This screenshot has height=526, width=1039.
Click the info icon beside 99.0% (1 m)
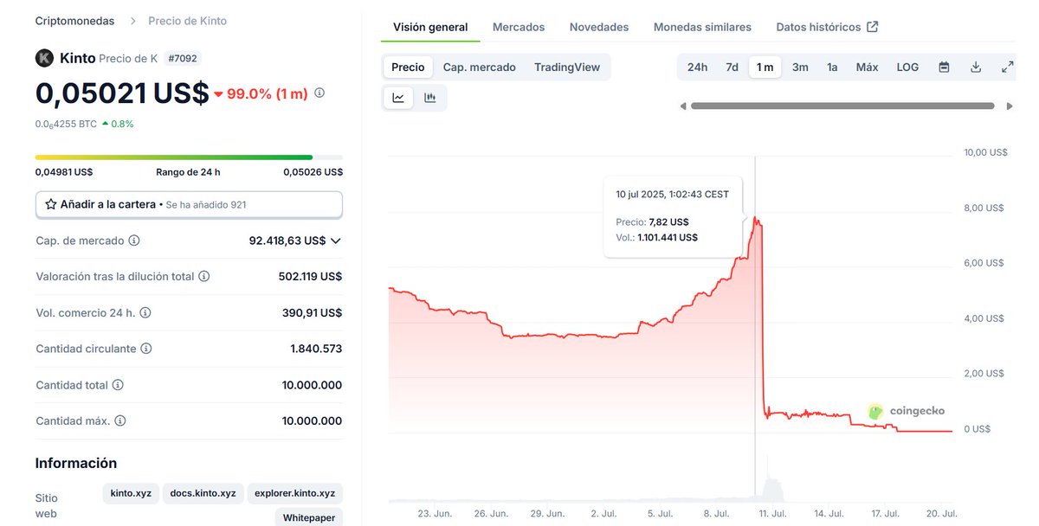pyautogui.click(x=319, y=93)
